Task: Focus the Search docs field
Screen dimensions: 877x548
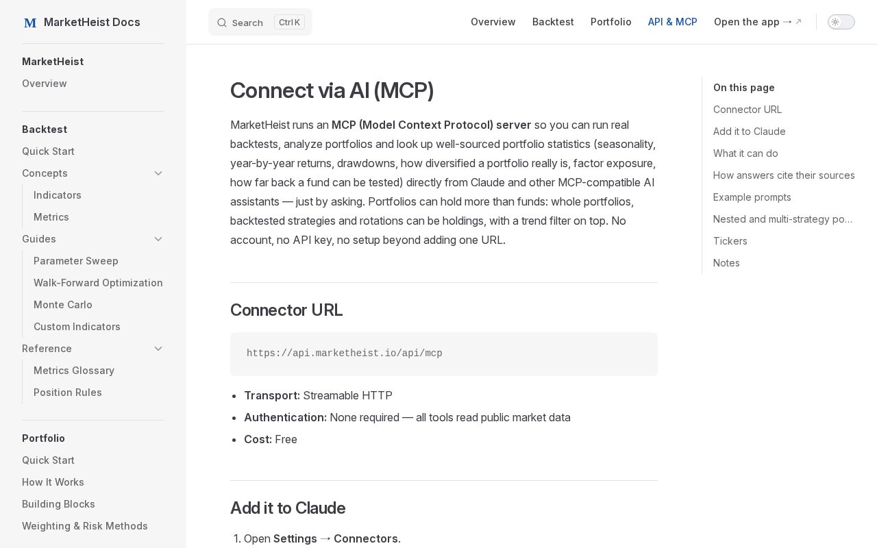Action: (x=260, y=22)
